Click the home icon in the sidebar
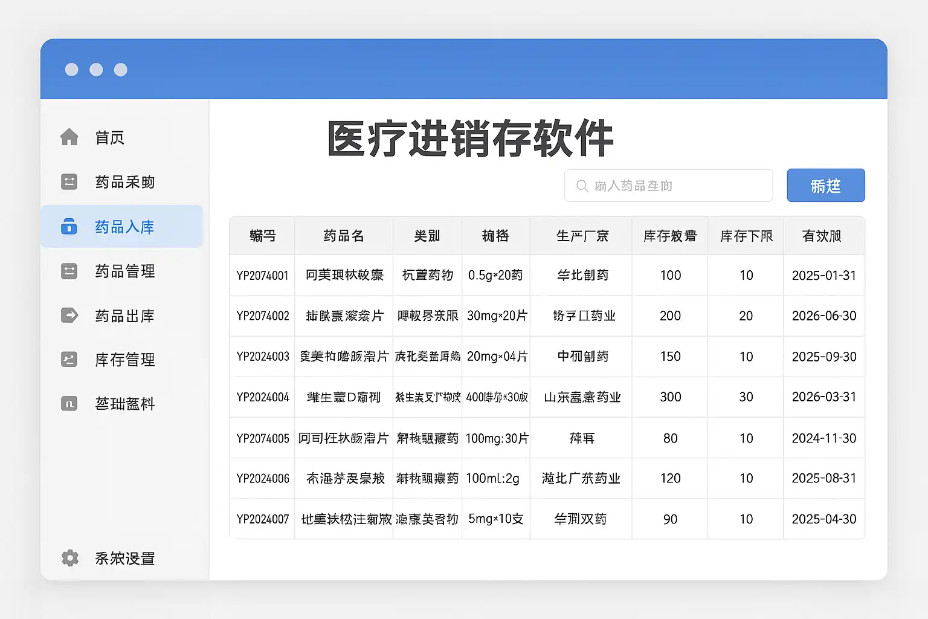 (x=69, y=137)
